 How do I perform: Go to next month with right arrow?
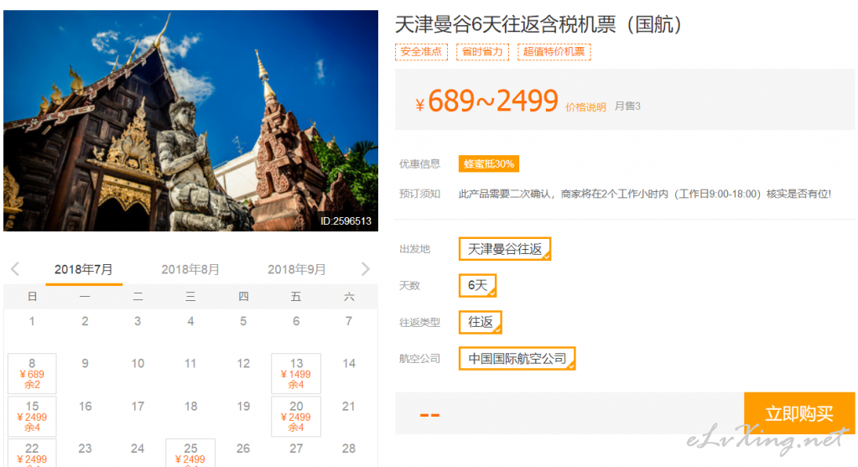coord(366,269)
